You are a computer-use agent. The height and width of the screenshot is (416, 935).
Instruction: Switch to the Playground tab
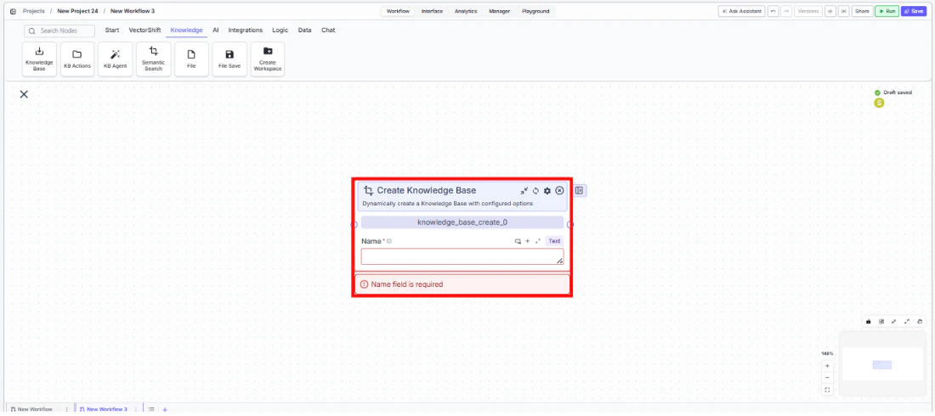535,11
